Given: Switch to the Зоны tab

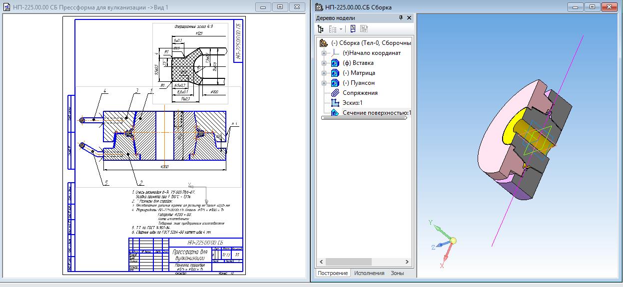Looking at the screenshot, I should click(x=397, y=273).
